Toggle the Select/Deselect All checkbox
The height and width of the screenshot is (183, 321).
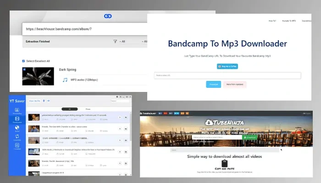tap(23, 61)
